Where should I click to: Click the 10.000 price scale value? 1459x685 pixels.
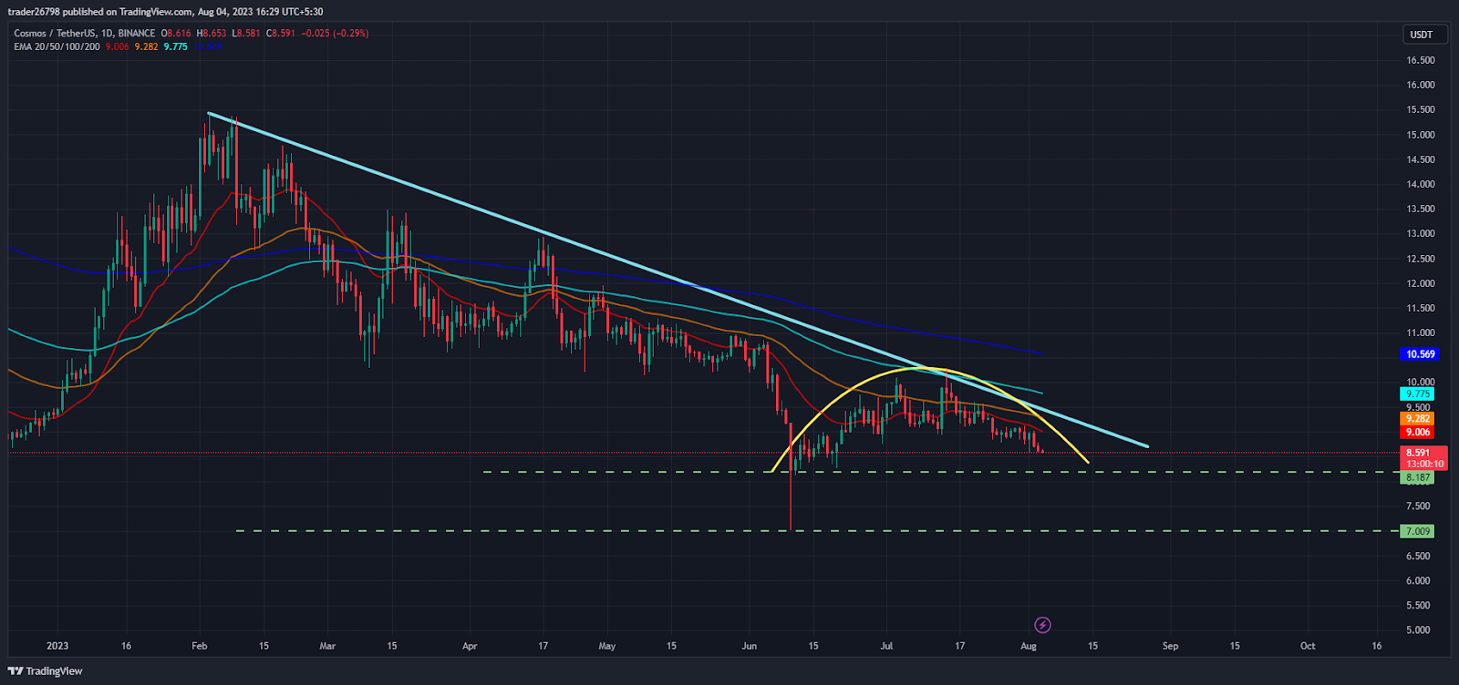coord(1420,382)
